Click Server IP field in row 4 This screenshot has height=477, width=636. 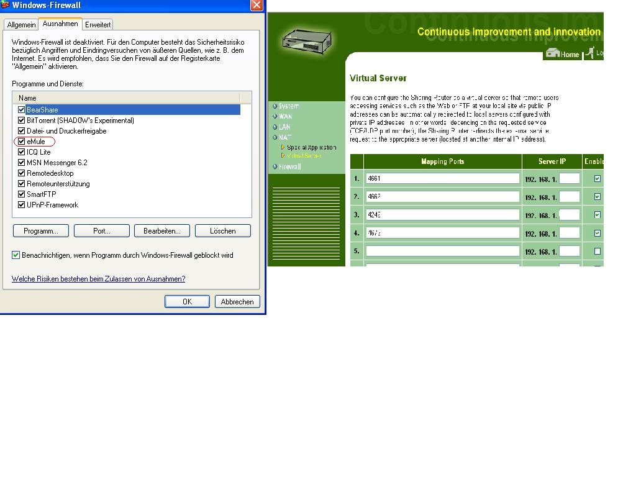[x=570, y=233]
